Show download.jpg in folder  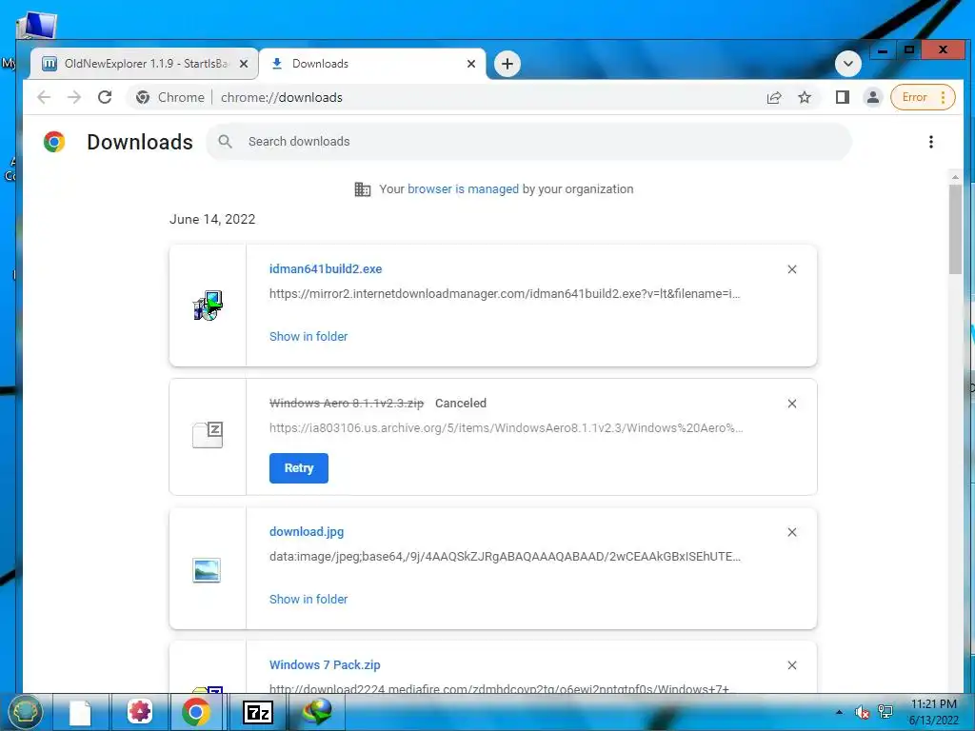pos(308,600)
